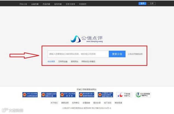Click the blue 登录 login button
The image size is (174, 114).
pos(142,4)
